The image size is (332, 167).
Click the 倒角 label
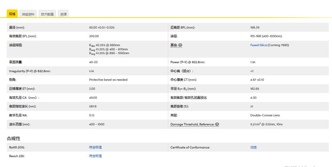point(12,80)
